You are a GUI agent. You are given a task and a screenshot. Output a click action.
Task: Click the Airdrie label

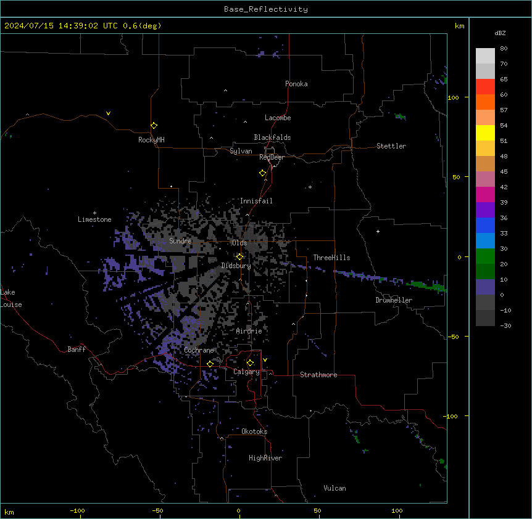[249, 331]
